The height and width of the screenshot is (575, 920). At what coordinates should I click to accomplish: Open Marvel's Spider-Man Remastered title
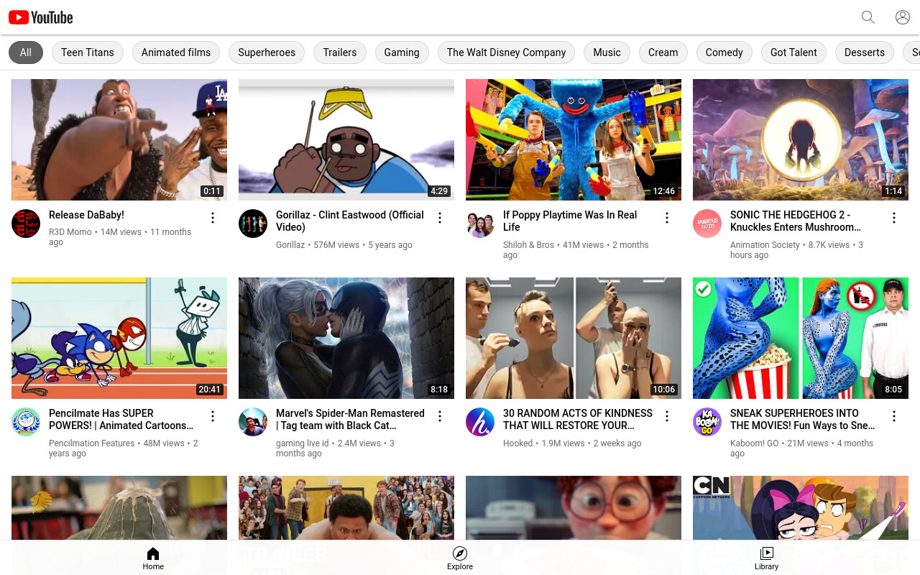[350, 419]
